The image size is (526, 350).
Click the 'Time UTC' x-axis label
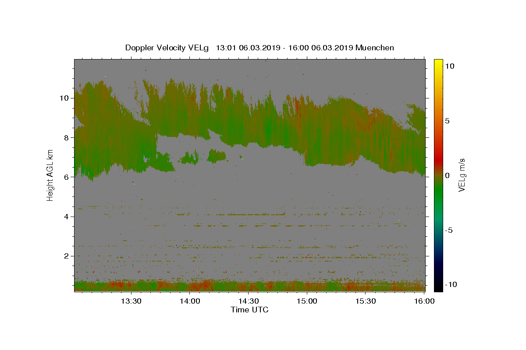[249, 310]
